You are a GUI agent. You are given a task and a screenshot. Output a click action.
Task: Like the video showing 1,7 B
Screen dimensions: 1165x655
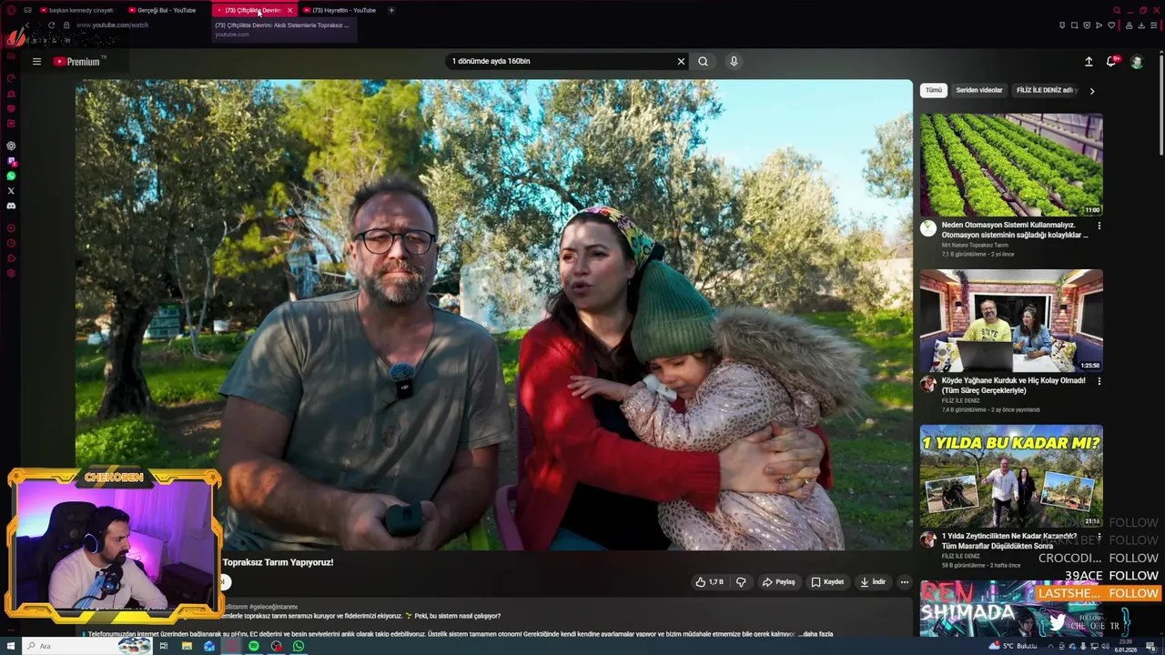(x=710, y=582)
